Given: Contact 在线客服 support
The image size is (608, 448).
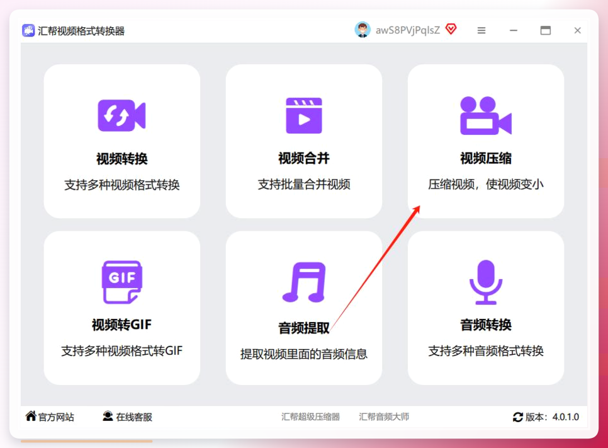Looking at the screenshot, I should tap(134, 417).
